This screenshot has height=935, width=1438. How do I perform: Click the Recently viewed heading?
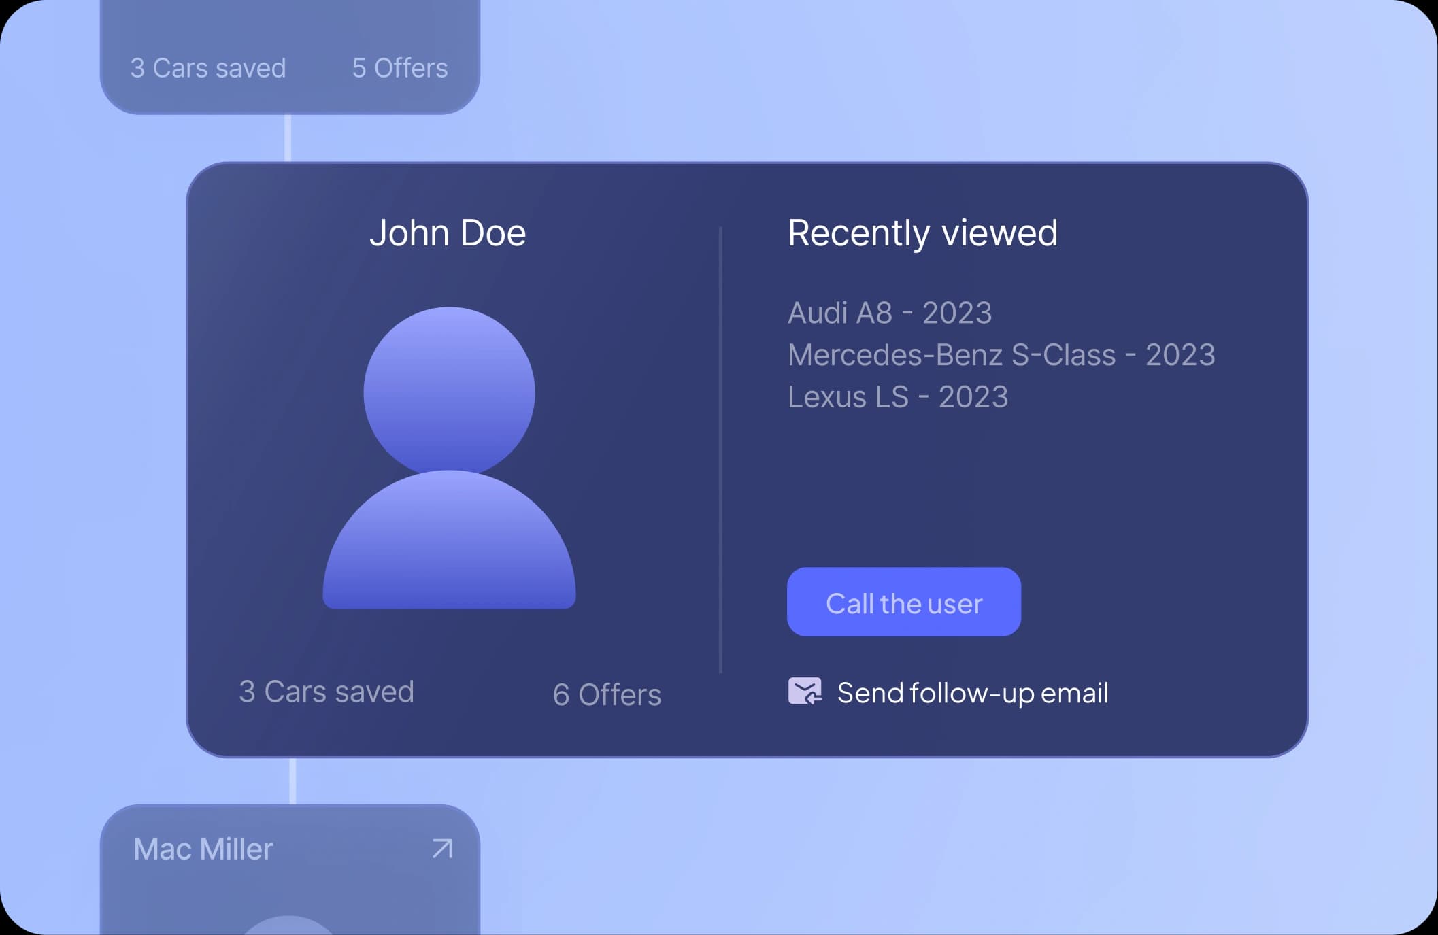point(922,233)
